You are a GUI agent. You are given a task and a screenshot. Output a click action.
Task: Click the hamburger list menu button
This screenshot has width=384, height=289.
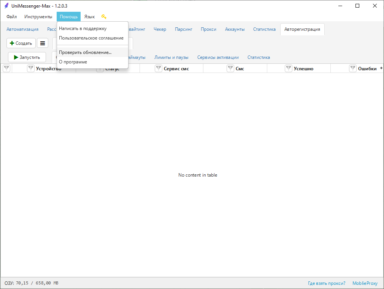pyautogui.click(x=43, y=43)
